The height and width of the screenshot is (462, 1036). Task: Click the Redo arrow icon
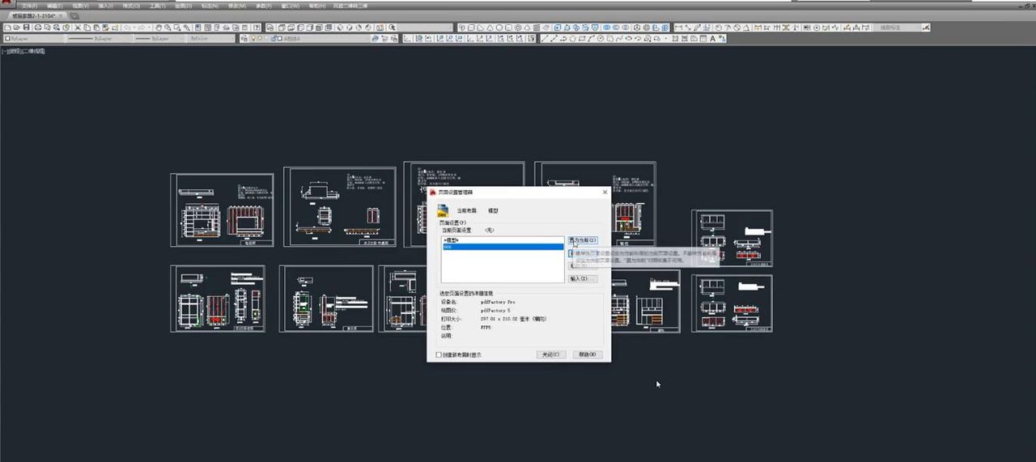(x=143, y=27)
